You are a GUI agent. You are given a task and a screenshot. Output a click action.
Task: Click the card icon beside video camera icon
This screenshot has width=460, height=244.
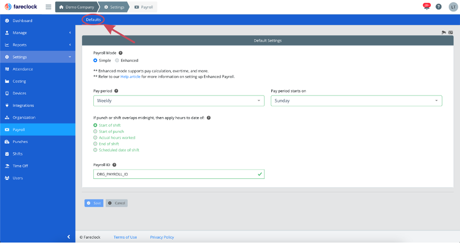pos(451,32)
